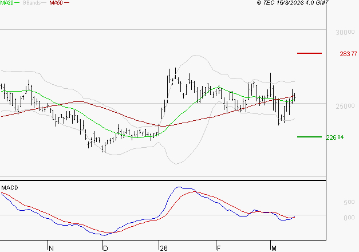Click the 26 year marker on time axis
This screenshot has height=252, width=359.
pyautogui.click(x=163, y=248)
